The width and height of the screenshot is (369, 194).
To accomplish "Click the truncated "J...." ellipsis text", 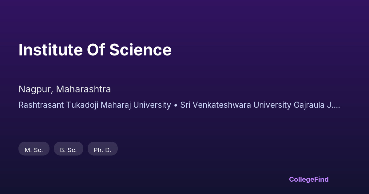I will coord(333,105).
